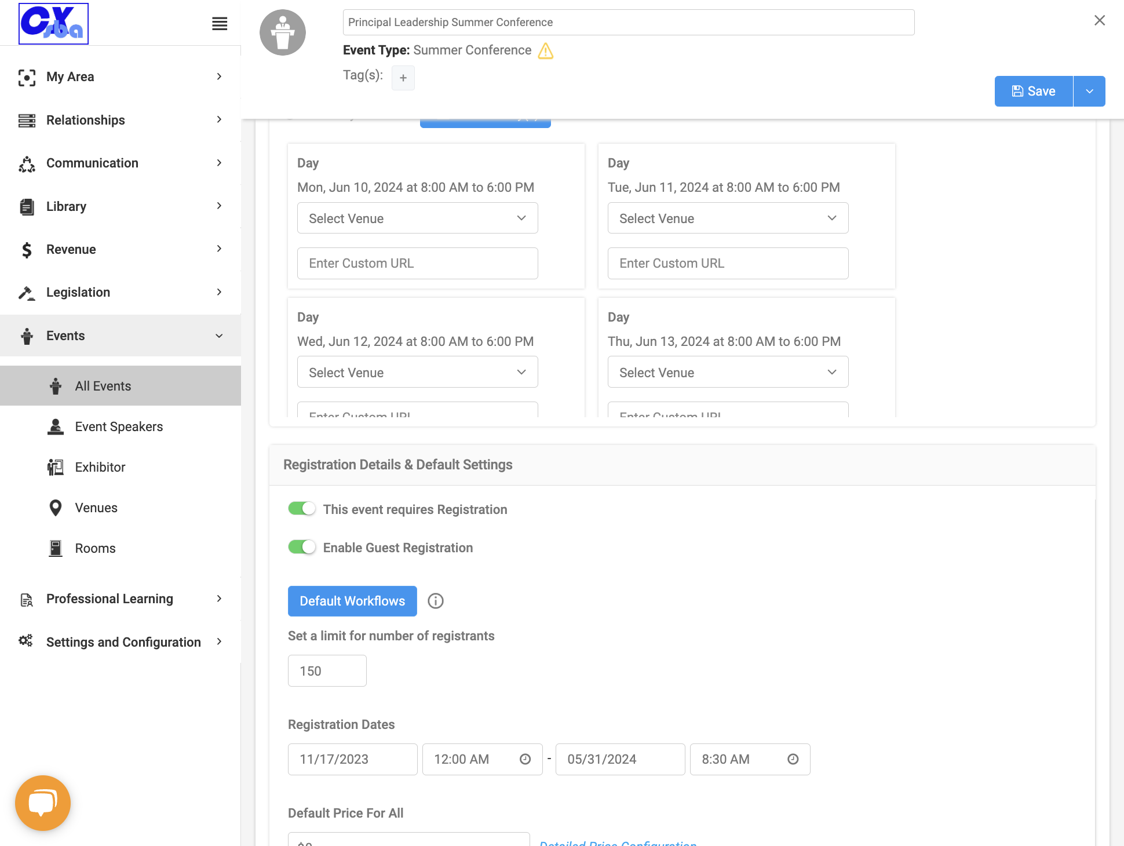Click the registrant limit field showing 150
The width and height of the screenshot is (1124, 846).
(327, 671)
